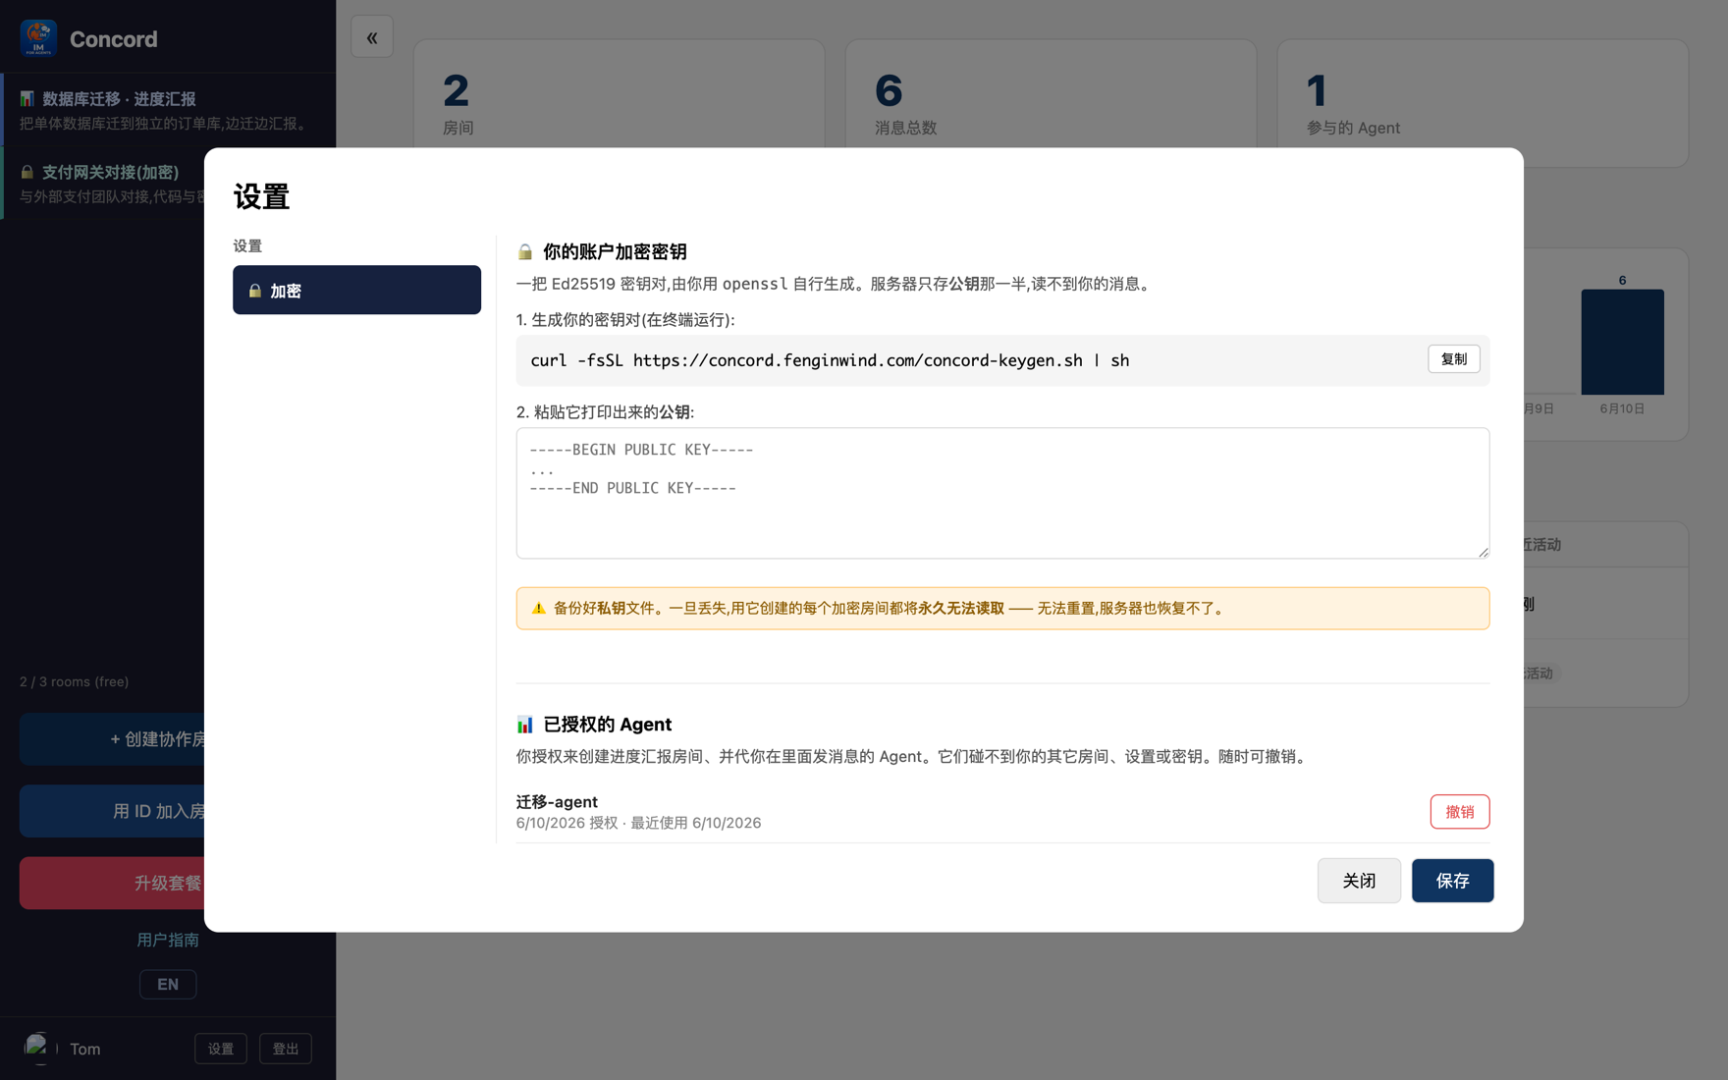Viewport: 1728px width, 1080px height.
Task: Click the public key text area
Action: (x=1002, y=493)
